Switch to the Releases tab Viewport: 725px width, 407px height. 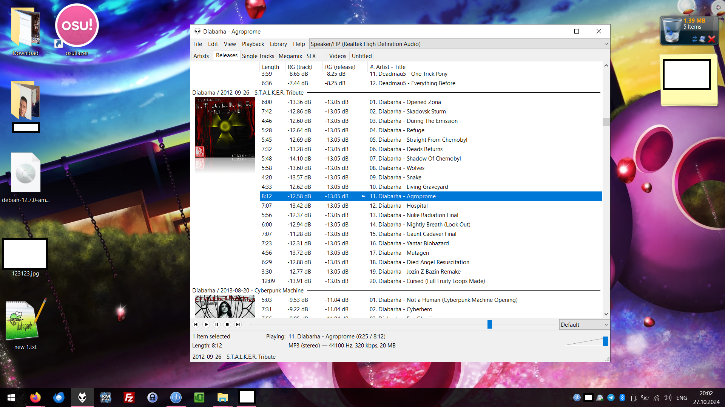[x=227, y=55]
